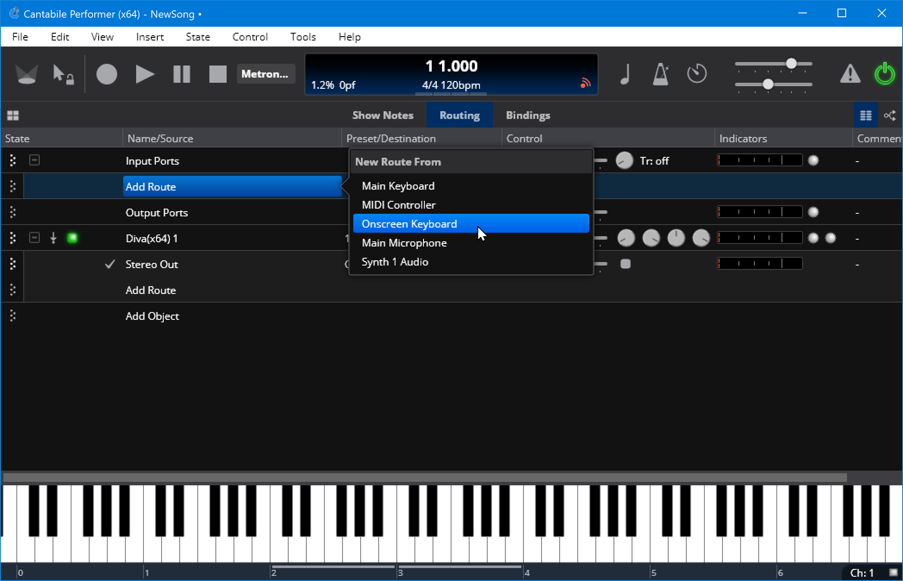Click Output Ports activity indicator dot

[813, 212]
